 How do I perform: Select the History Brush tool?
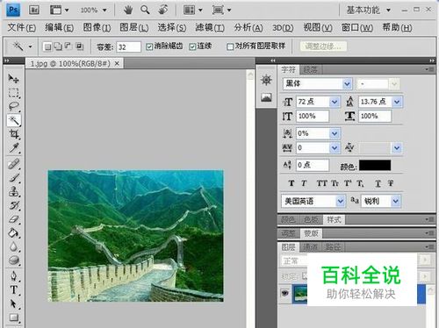pyautogui.click(x=13, y=205)
